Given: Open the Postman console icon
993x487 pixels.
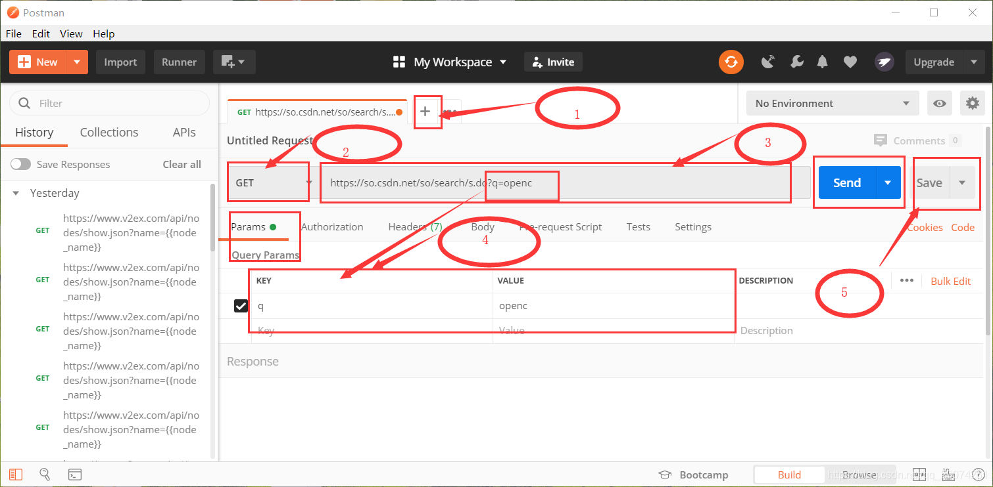Looking at the screenshot, I should pos(75,475).
